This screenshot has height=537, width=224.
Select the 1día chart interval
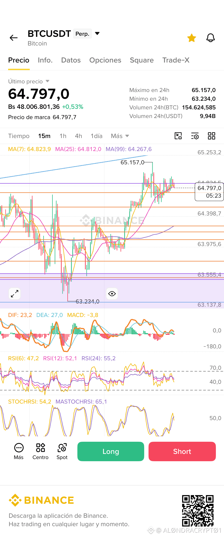click(97, 136)
